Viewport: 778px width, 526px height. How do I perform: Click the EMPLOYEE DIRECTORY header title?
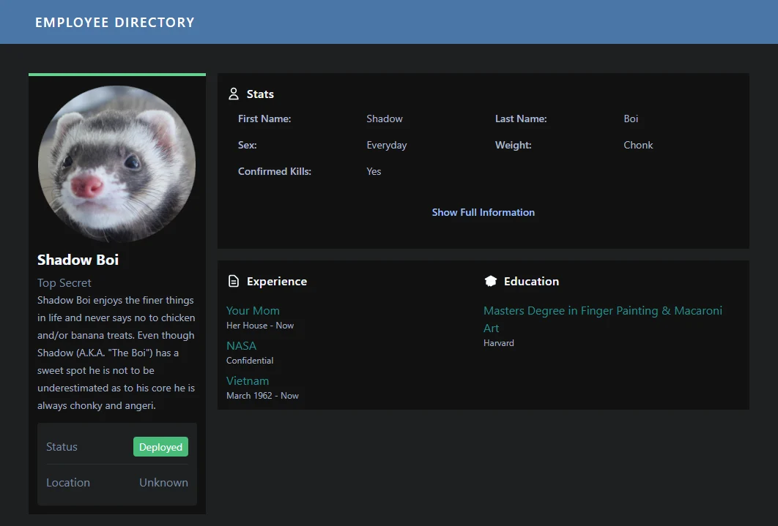tap(115, 22)
